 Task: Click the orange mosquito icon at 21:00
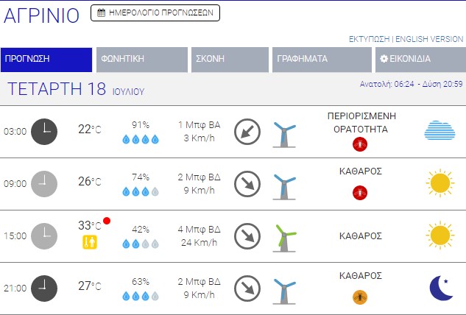tap(360, 297)
